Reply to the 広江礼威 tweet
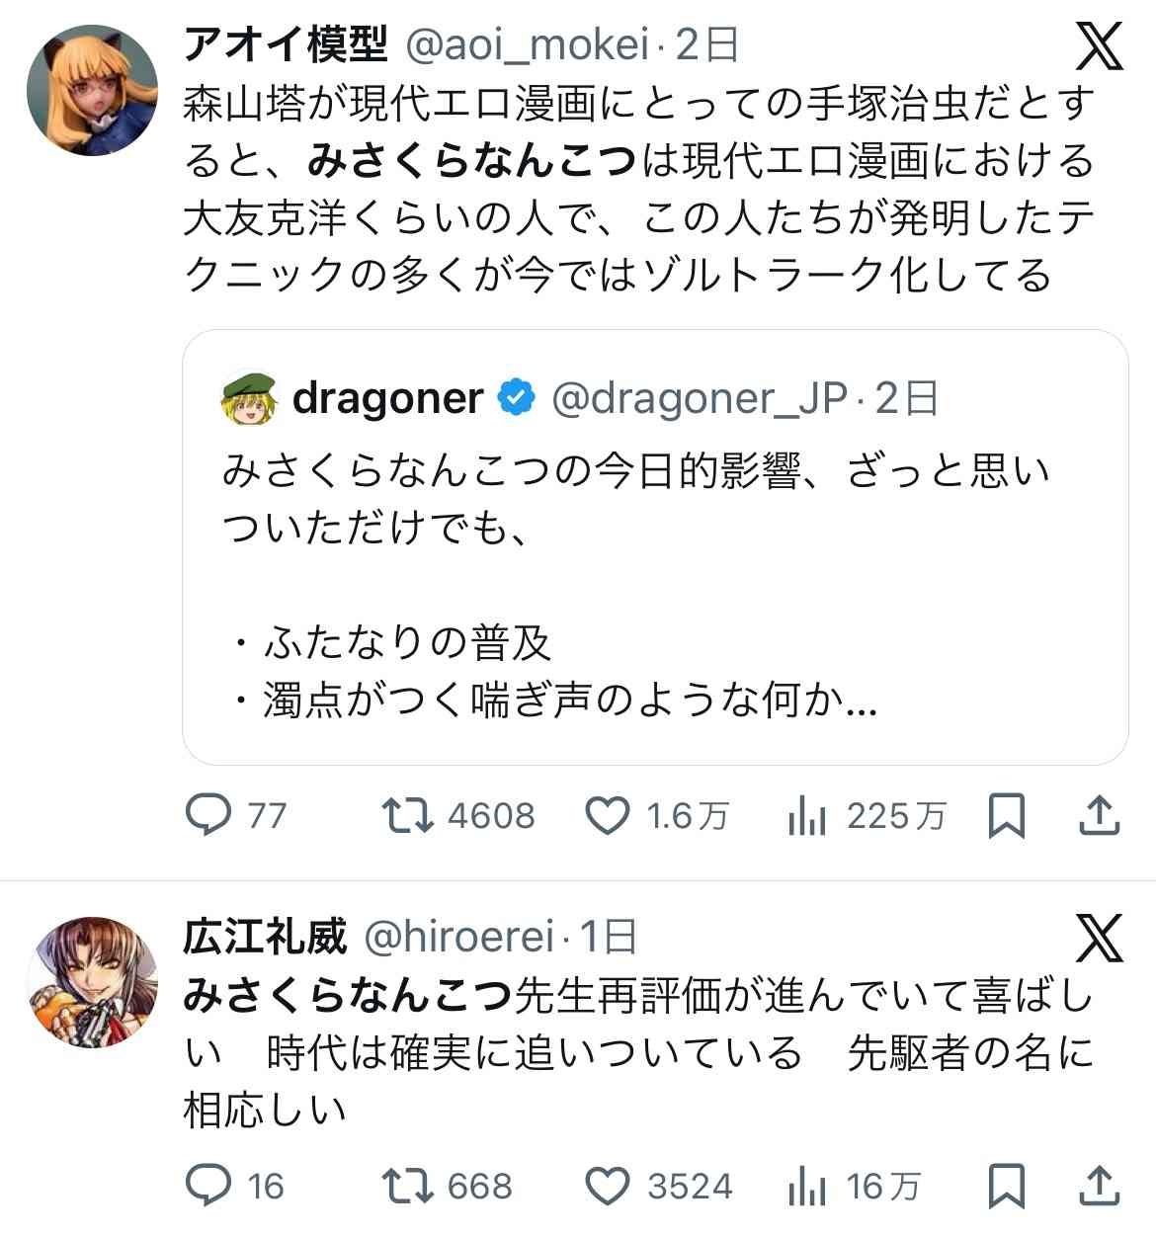This screenshot has width=1156, height=1237. pyautogui.click(x=209, y=1185)
